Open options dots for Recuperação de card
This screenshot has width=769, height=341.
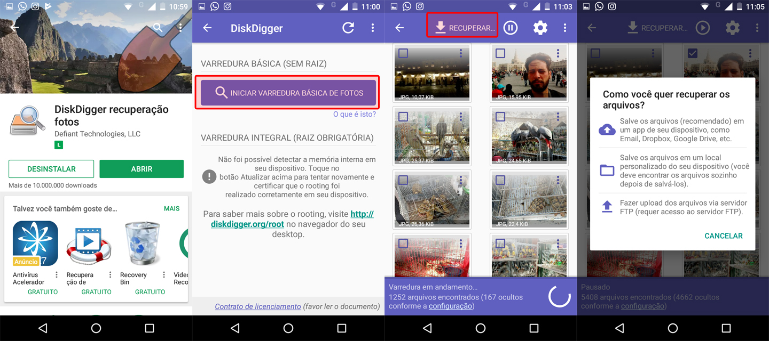coord(110,275)
